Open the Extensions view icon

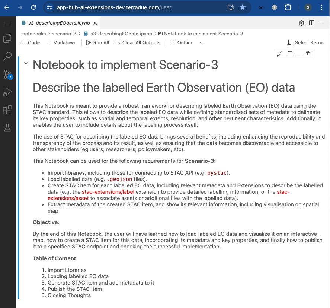coord(7,110)
